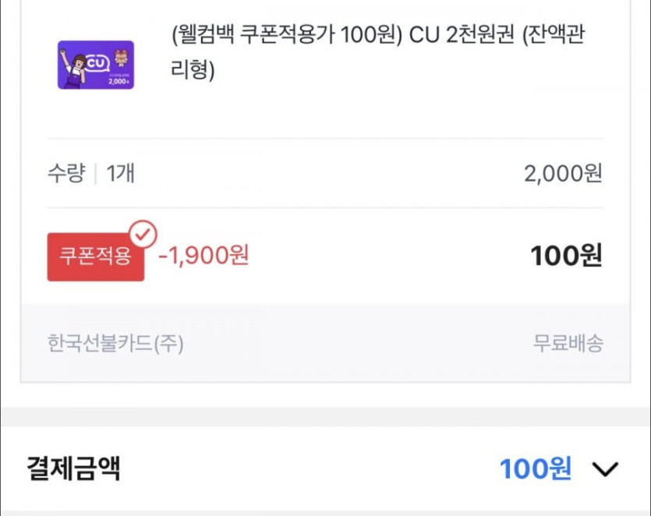Click the 무료배송 shipping label
The width and height of the screenshot is (651, 516).
568,343
